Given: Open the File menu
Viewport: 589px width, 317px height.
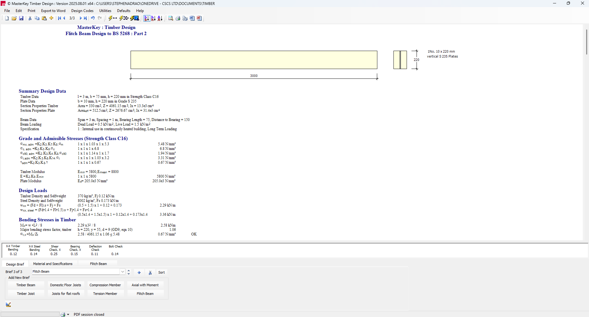Looking at the screenshot, I should click(7, 11).
